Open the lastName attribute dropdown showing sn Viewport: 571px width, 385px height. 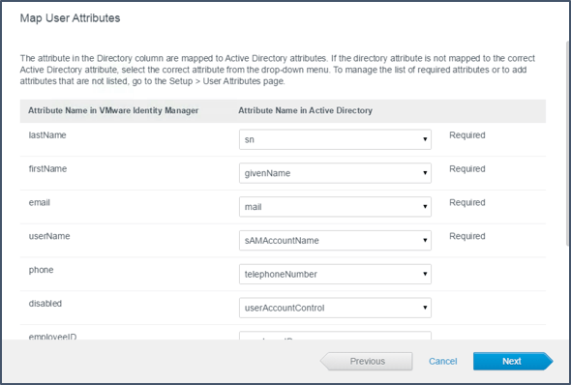(335, 139)
